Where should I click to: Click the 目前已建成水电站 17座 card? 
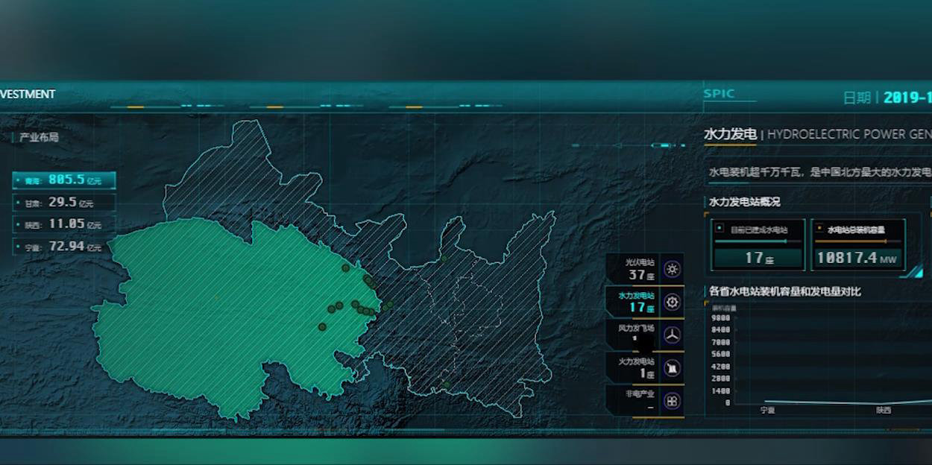tap(758, 244)
